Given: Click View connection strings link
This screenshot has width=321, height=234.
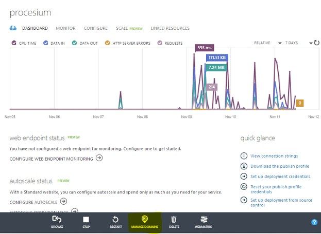Looking at the screenshot, I should coord(274,156).
